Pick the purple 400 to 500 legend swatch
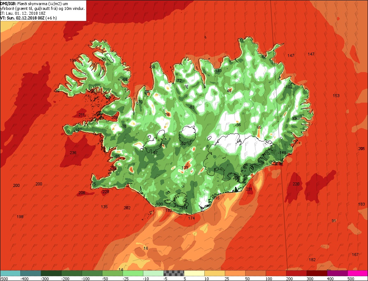The height and width of the screenshot is (281, 368). (337, 273)
